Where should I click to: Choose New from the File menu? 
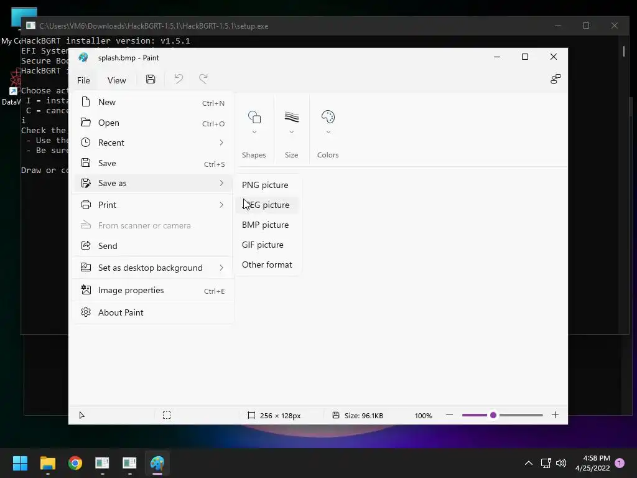[153, 102]
